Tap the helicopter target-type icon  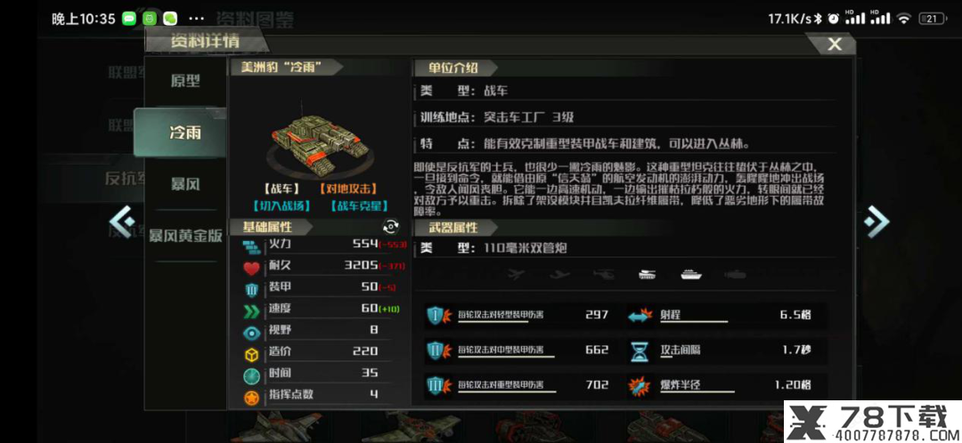[604, 275]
